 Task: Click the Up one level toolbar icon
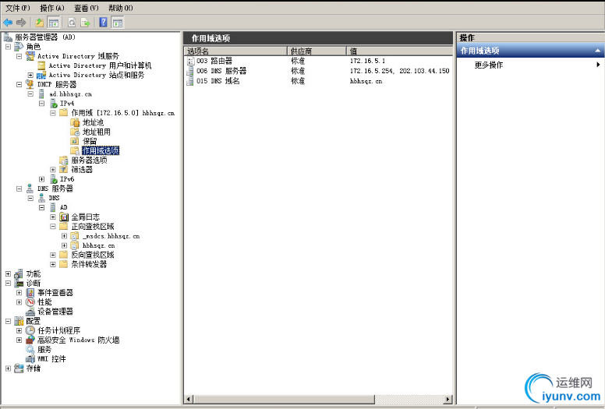39,23
